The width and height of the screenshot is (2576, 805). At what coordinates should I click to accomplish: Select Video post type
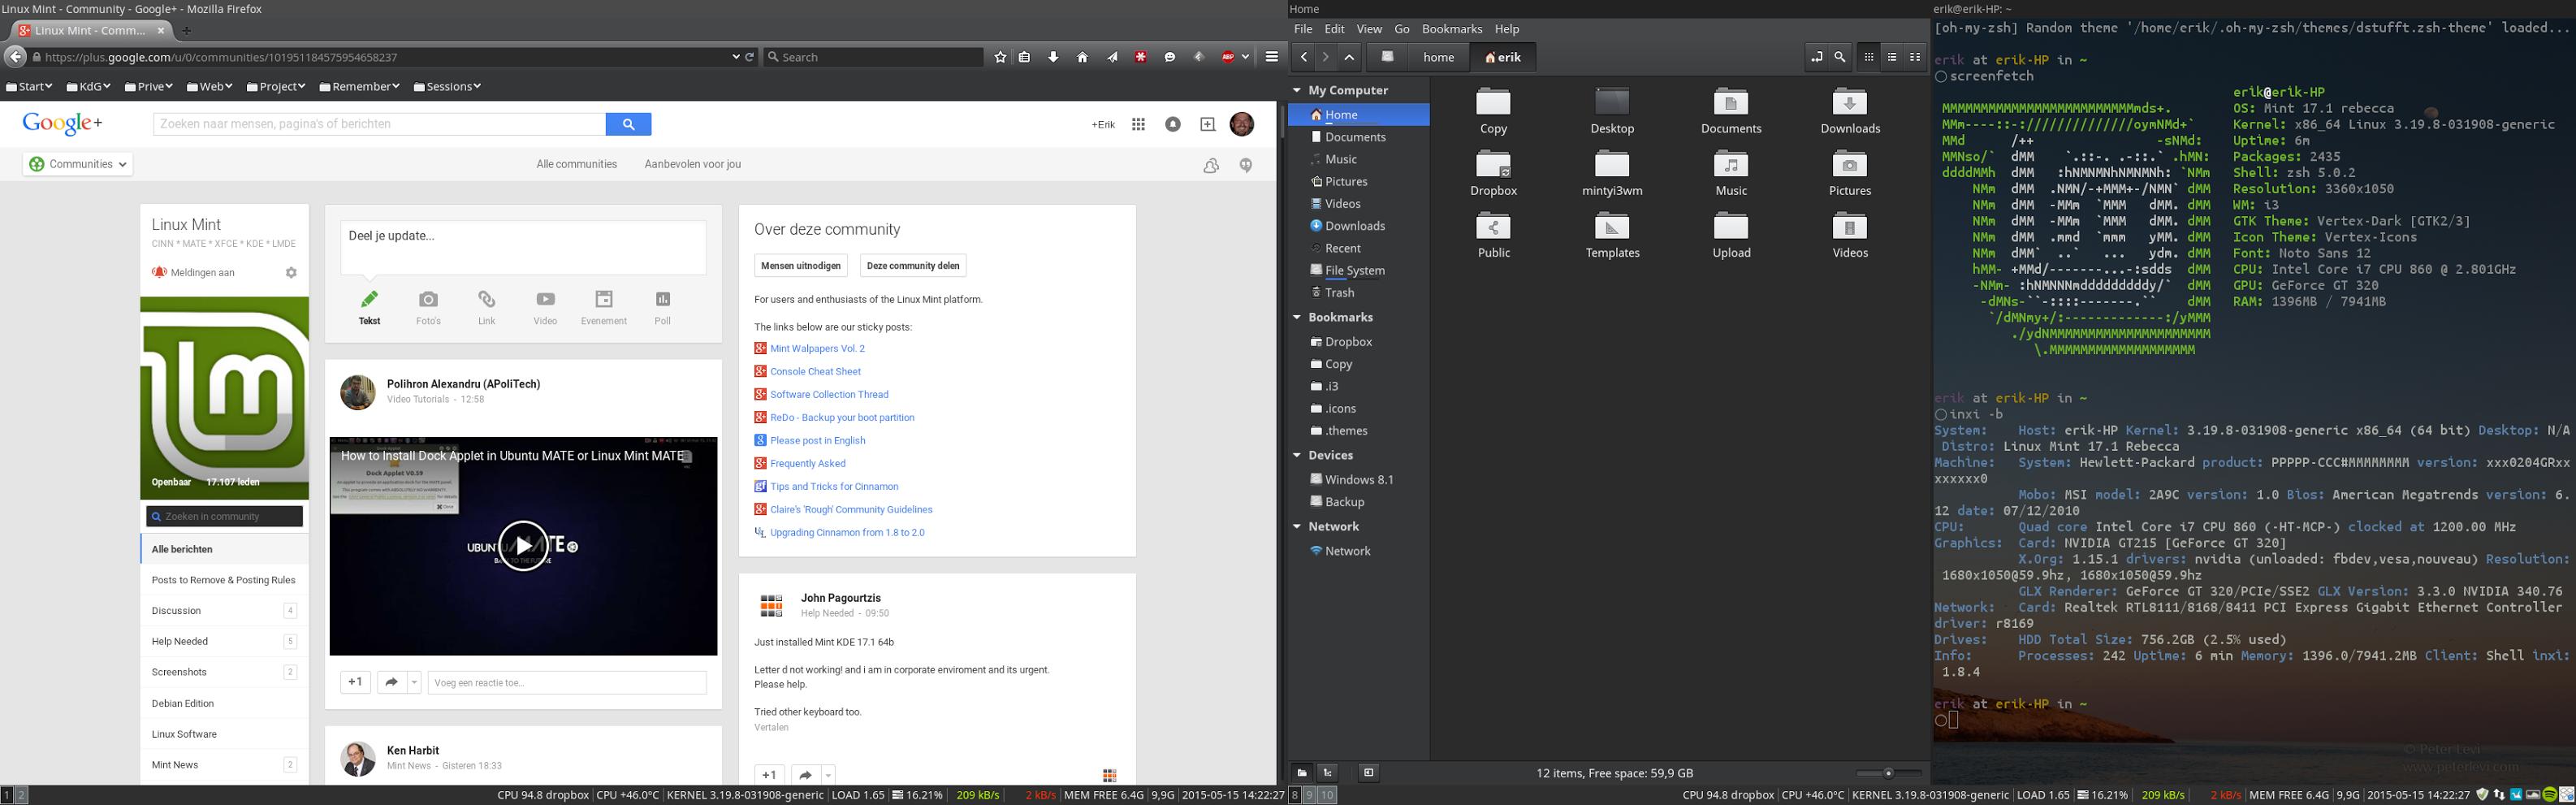[x=545, y=307]
